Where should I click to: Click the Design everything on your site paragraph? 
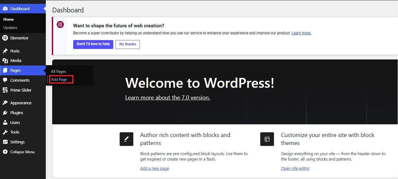(x=333, y=156)
